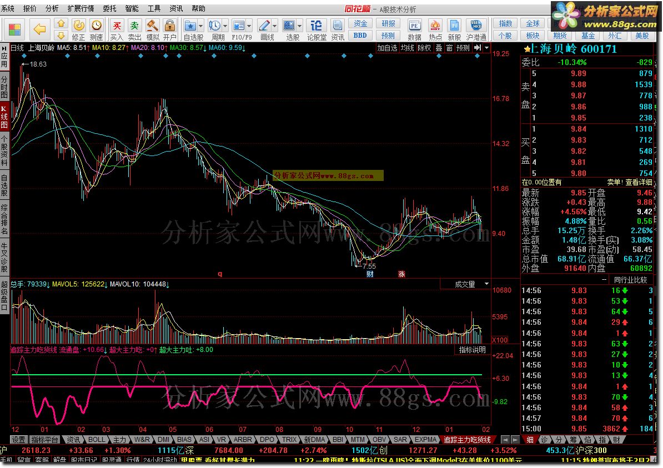Viewport: 663px width, 468px height.
Task: Click 查看详细 link in order panel
Action: point(639,182)
